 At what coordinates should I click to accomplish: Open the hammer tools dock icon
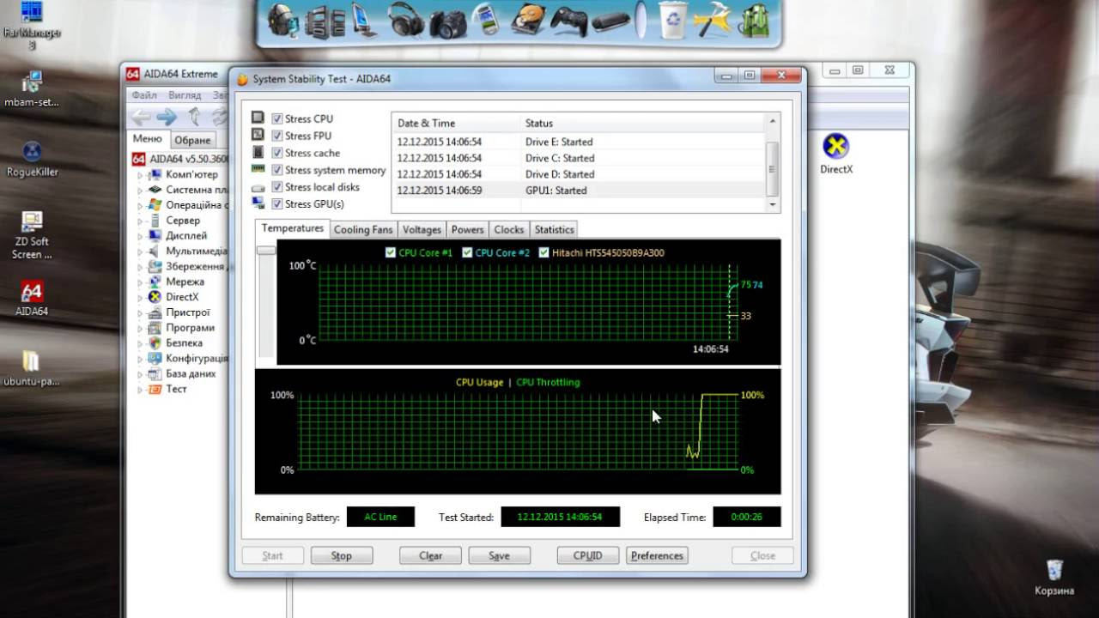(x=712, y=20)
